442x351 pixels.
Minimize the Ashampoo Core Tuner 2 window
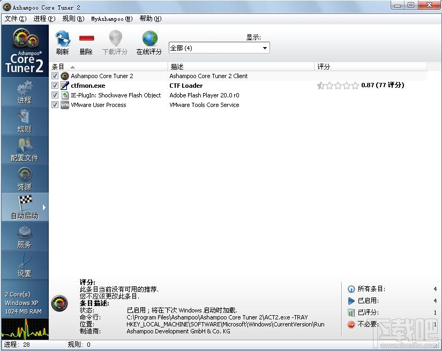click(398, 5)
